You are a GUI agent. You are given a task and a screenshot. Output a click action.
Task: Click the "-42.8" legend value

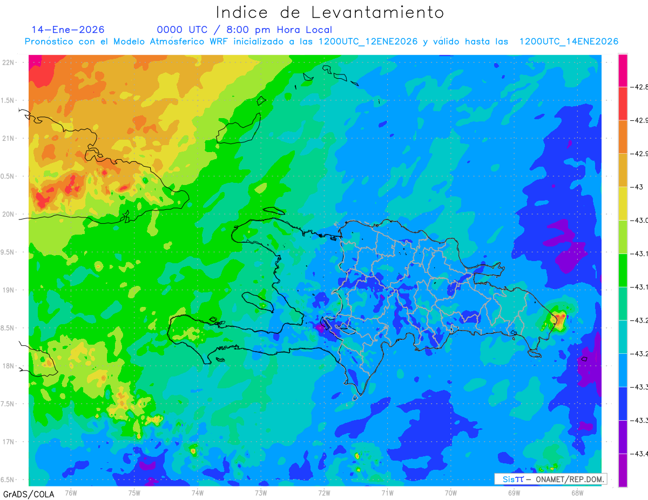(640, 87)
